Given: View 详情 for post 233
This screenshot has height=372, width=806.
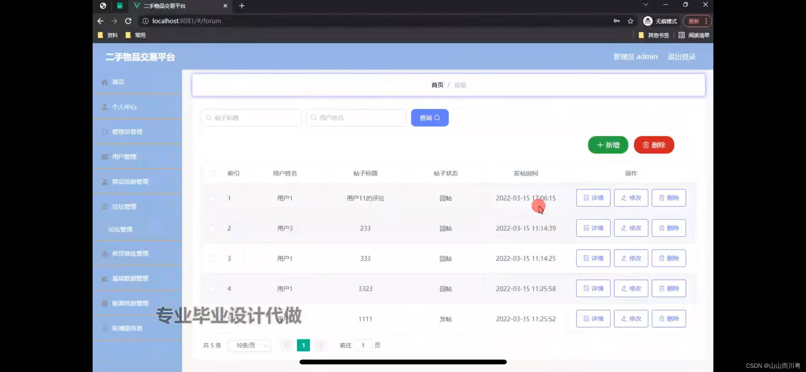Looking at the screenshot, I should pyautogui.click(x=593, y=228).
